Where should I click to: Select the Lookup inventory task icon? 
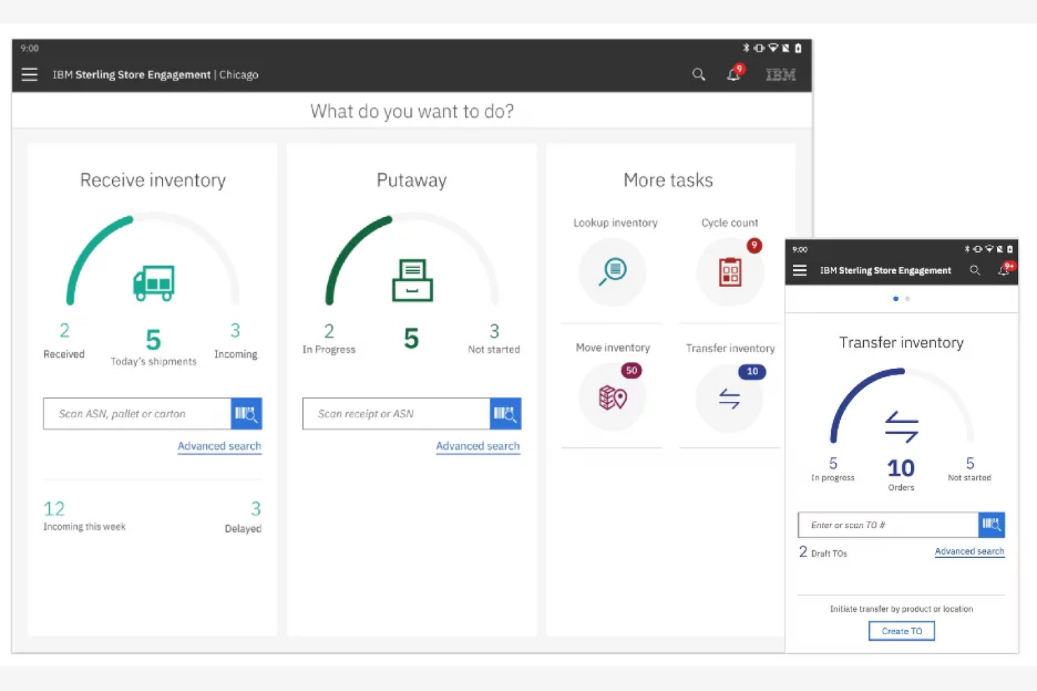coord(613,272)
